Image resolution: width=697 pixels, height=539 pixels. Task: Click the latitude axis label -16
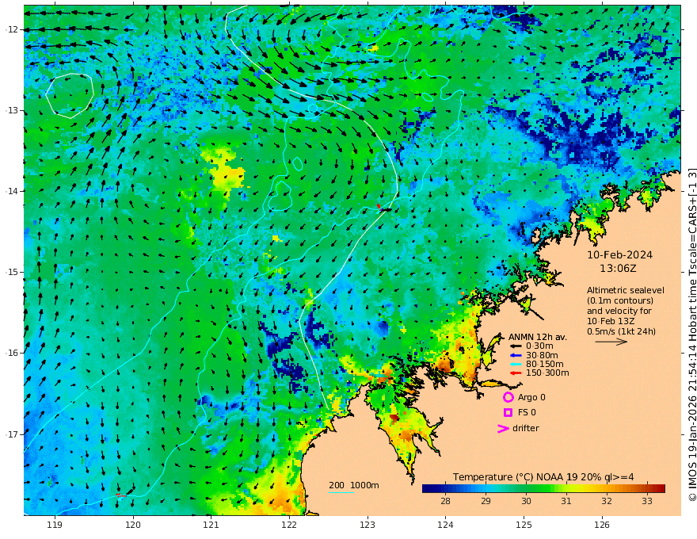pos(12,353)
